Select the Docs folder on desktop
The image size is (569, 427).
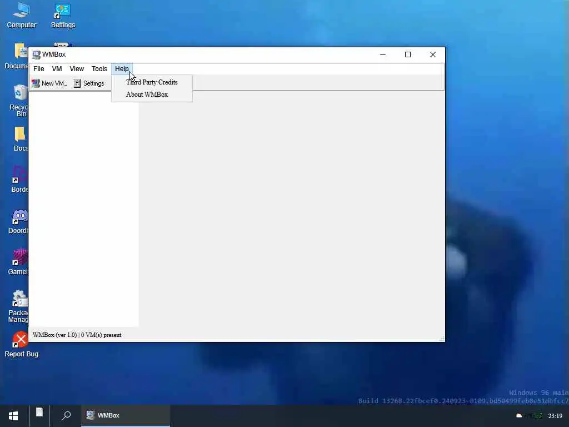pos(21,138)
